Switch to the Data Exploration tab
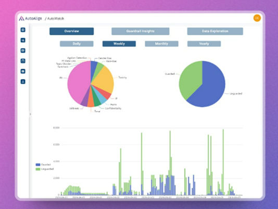This screenshot has height=209, width=278. point(215,31)
